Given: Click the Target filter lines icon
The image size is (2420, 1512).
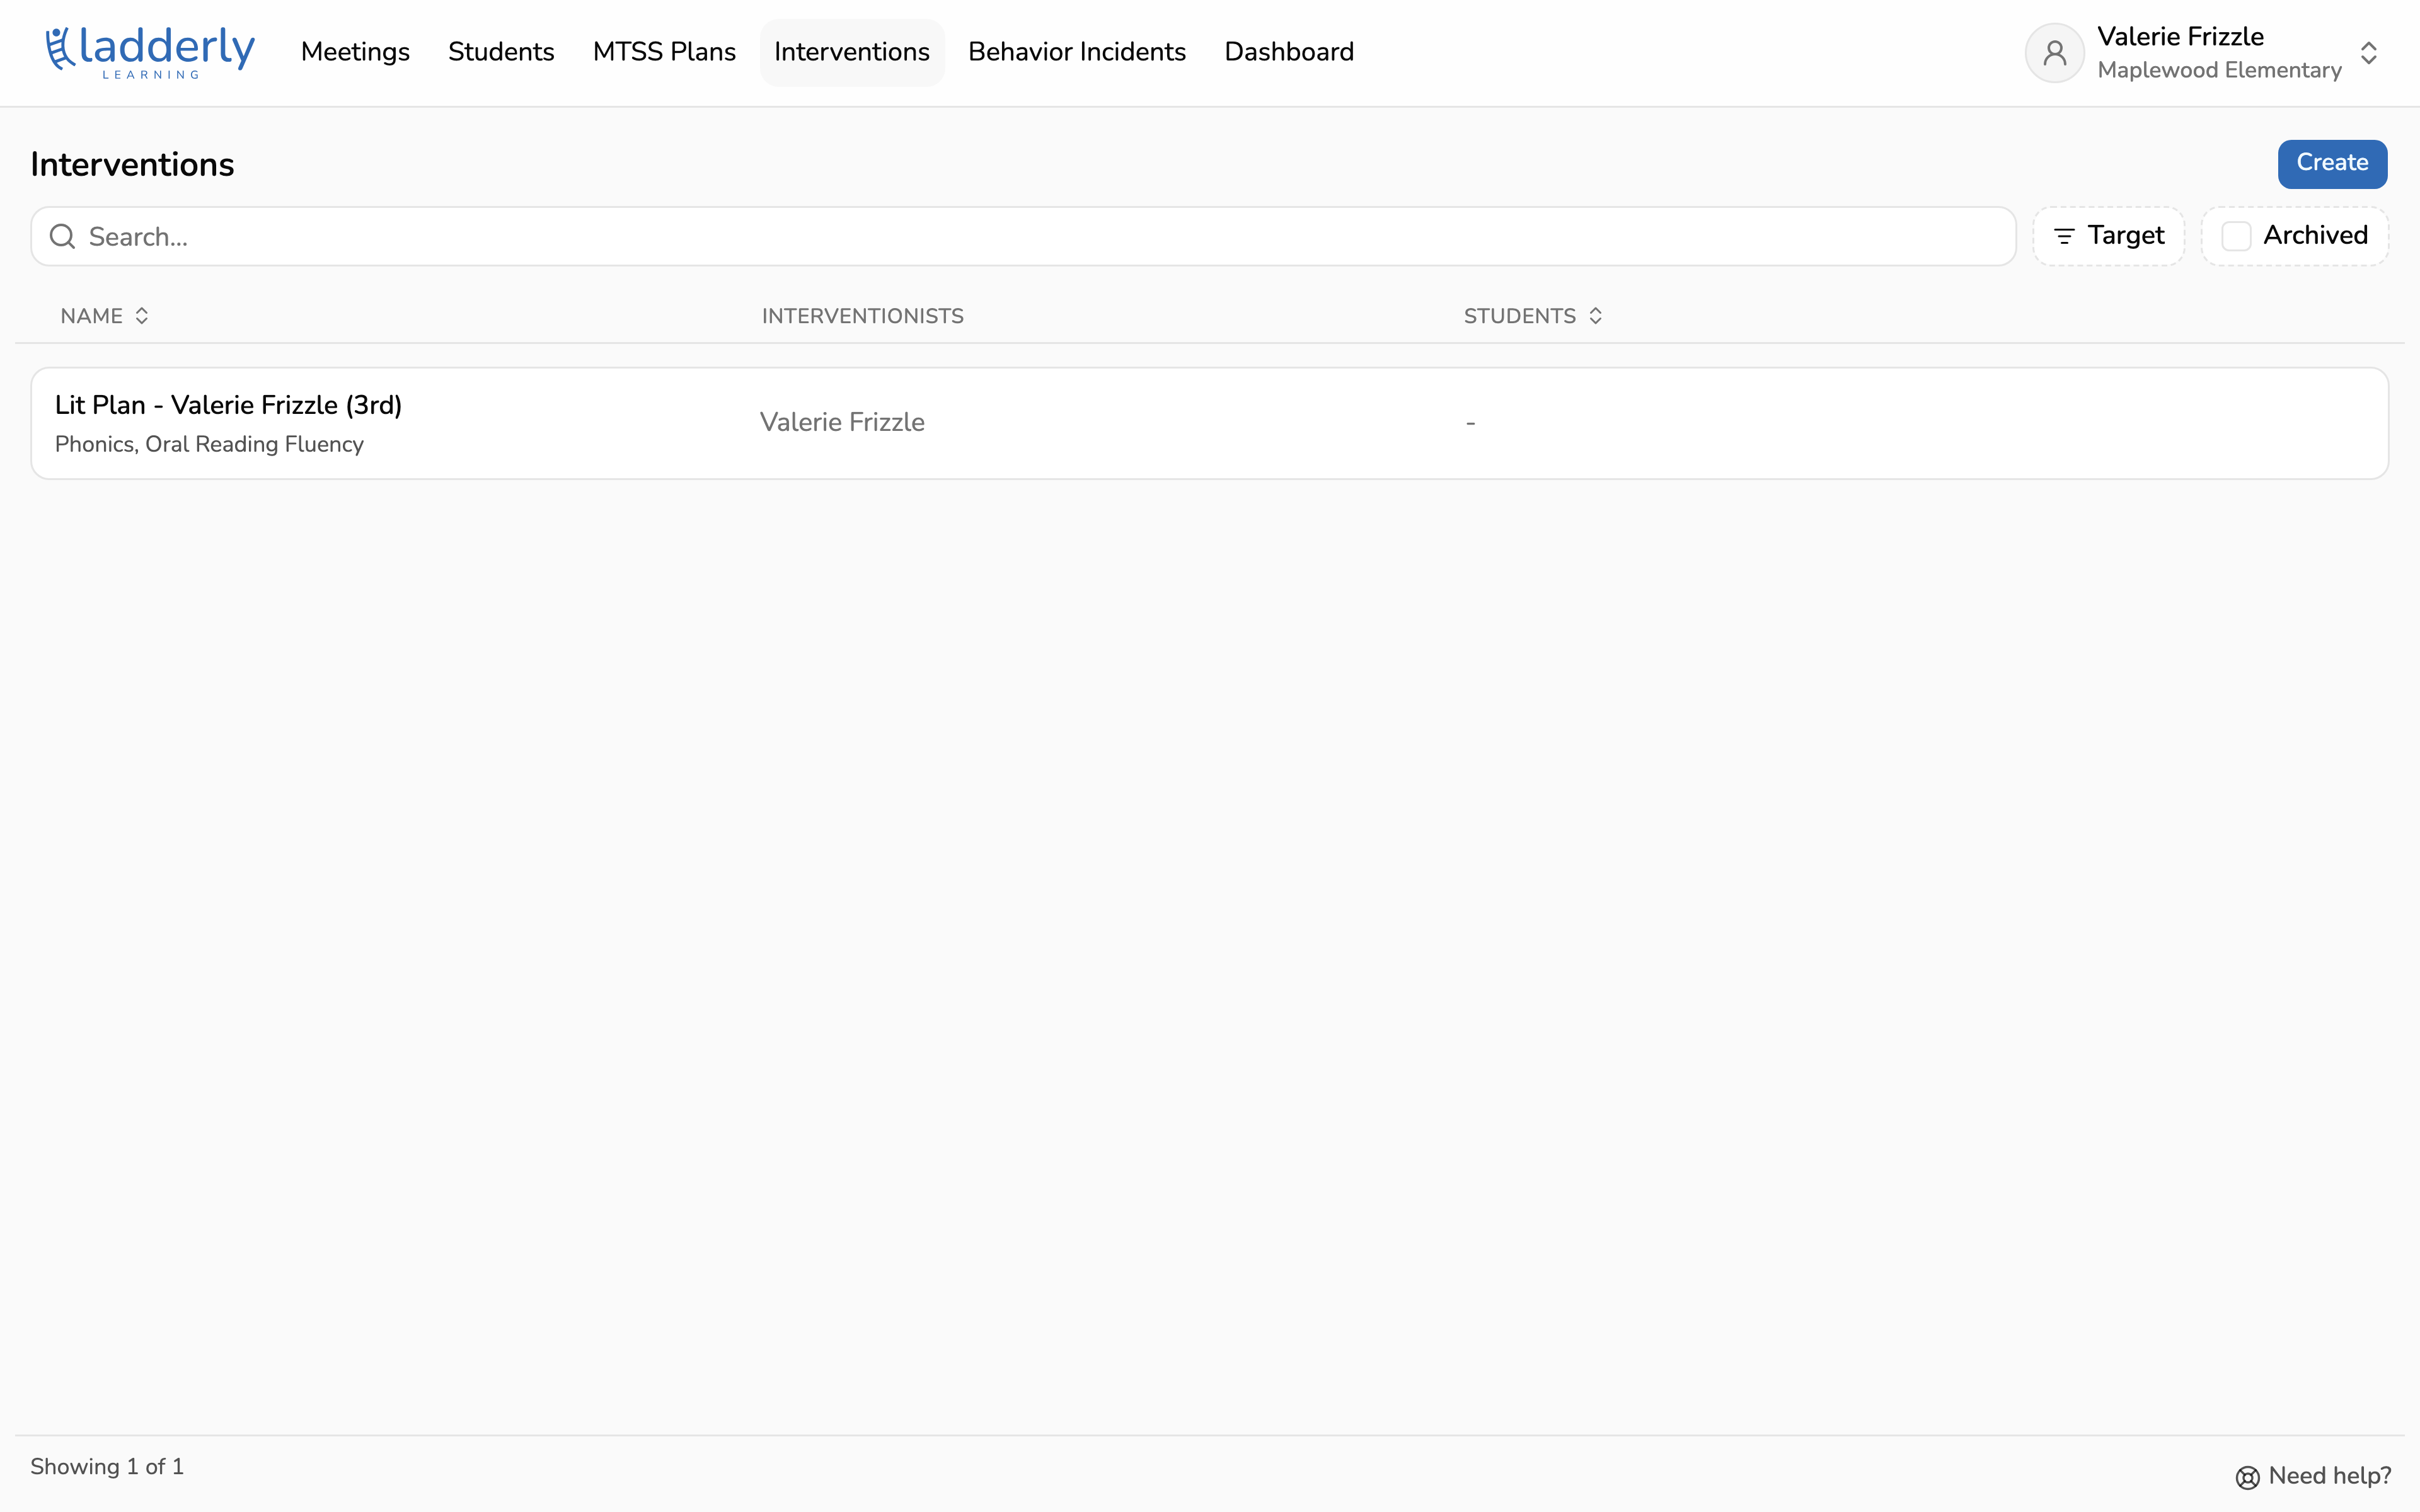Looking at the screenshot, I should [2064, 236].
